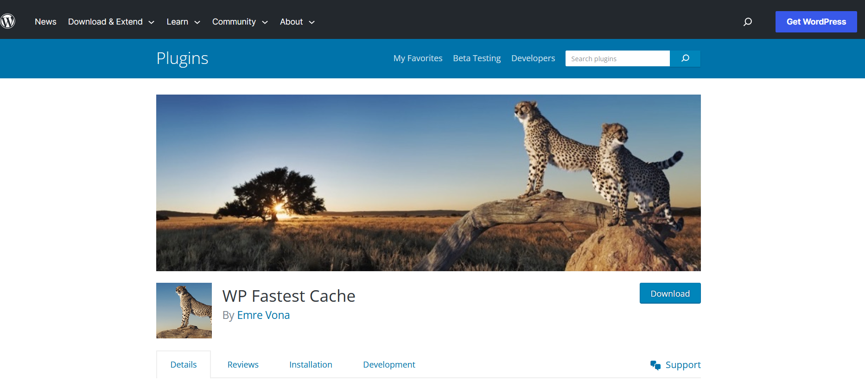Expand the Download & Extend menu

coord(111,22)
